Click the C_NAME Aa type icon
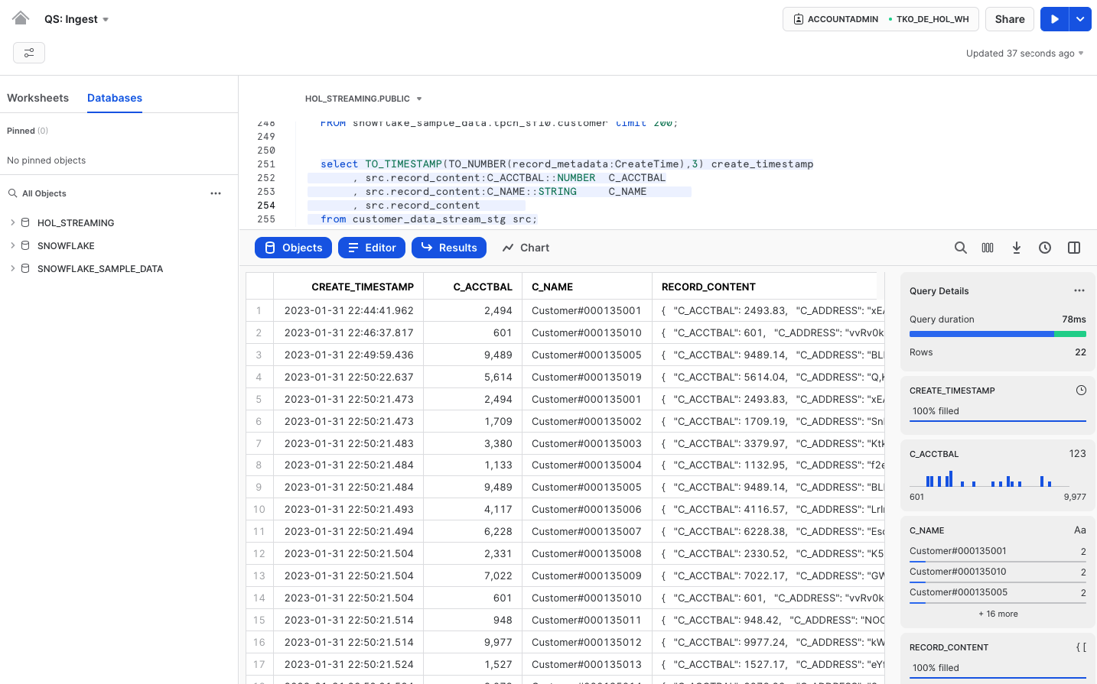This screenshot has height=684, width=1097. tap(1080, 530)
